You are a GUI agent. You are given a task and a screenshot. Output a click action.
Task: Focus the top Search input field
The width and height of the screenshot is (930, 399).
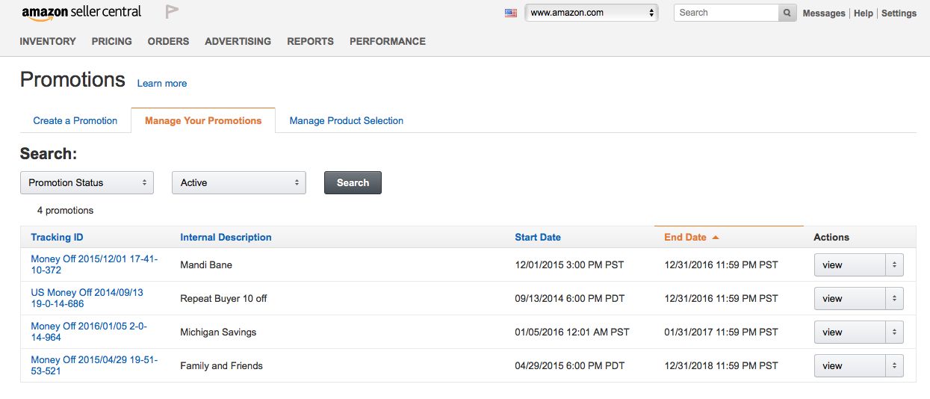point(726,13)
